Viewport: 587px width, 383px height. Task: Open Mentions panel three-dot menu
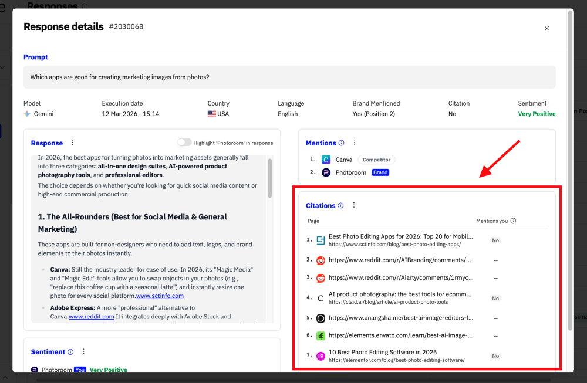tap(355, 143)
